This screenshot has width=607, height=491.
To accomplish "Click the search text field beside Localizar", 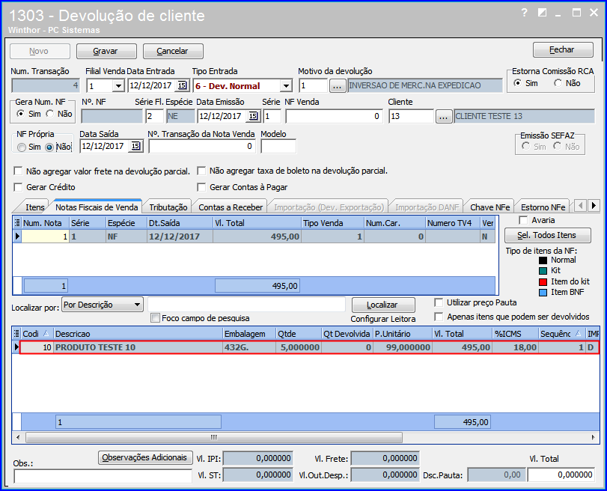I will pos(246,305).
